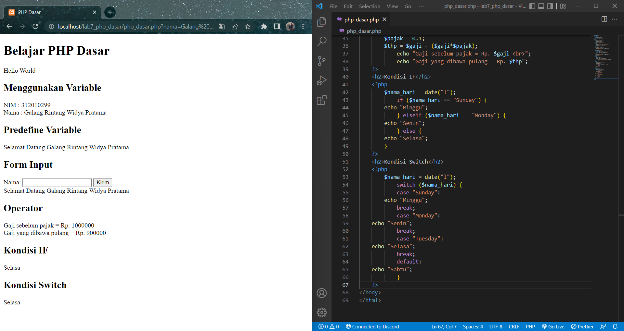
Task: Open editor More Actions ellipsis
Action: (615, 19)
